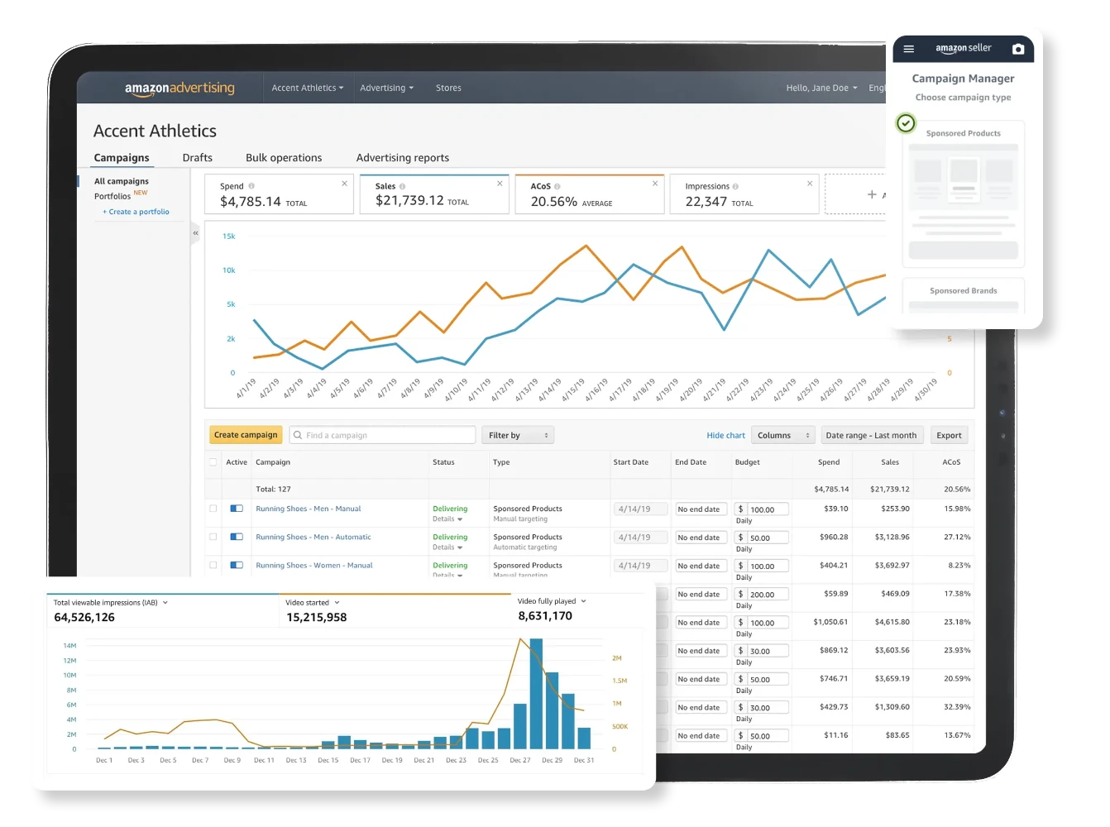Image resolution: width=1110 pixels, height=827 pixels.
Task: Click dollar sign in Running Shoes Men Automatic budget
Action: (741, 538)
